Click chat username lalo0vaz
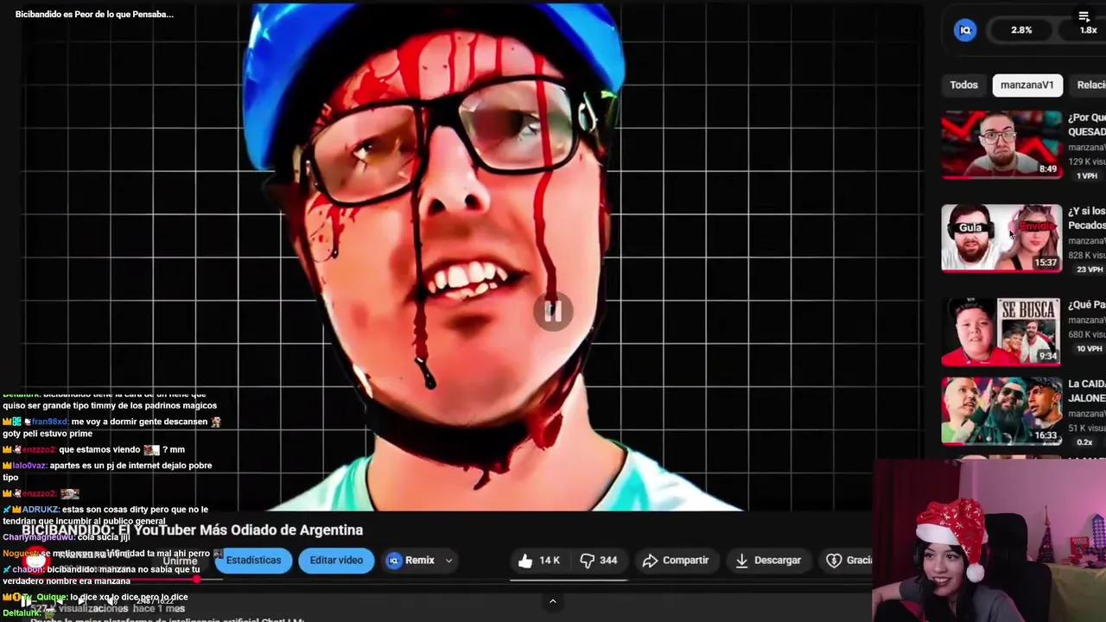 29,466
